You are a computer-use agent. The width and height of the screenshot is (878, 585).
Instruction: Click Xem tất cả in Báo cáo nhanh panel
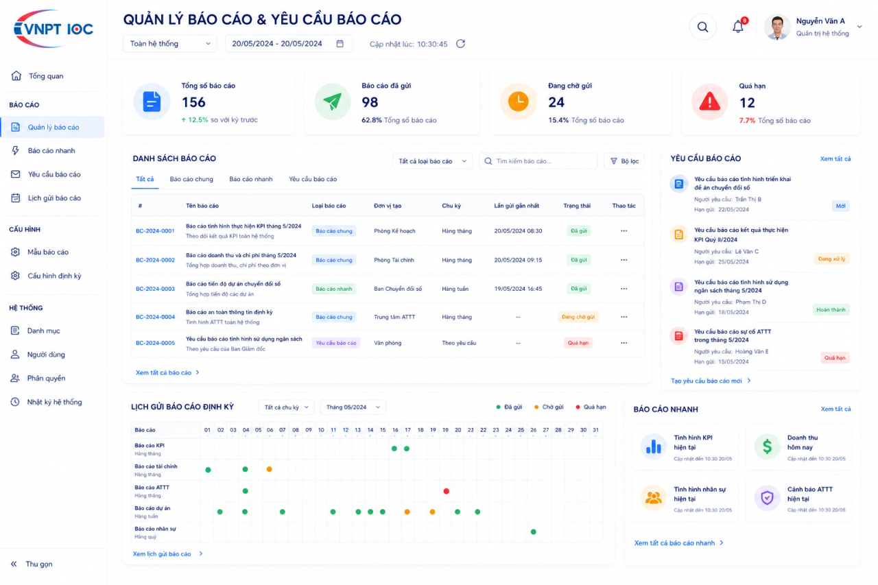click(836, 409)
